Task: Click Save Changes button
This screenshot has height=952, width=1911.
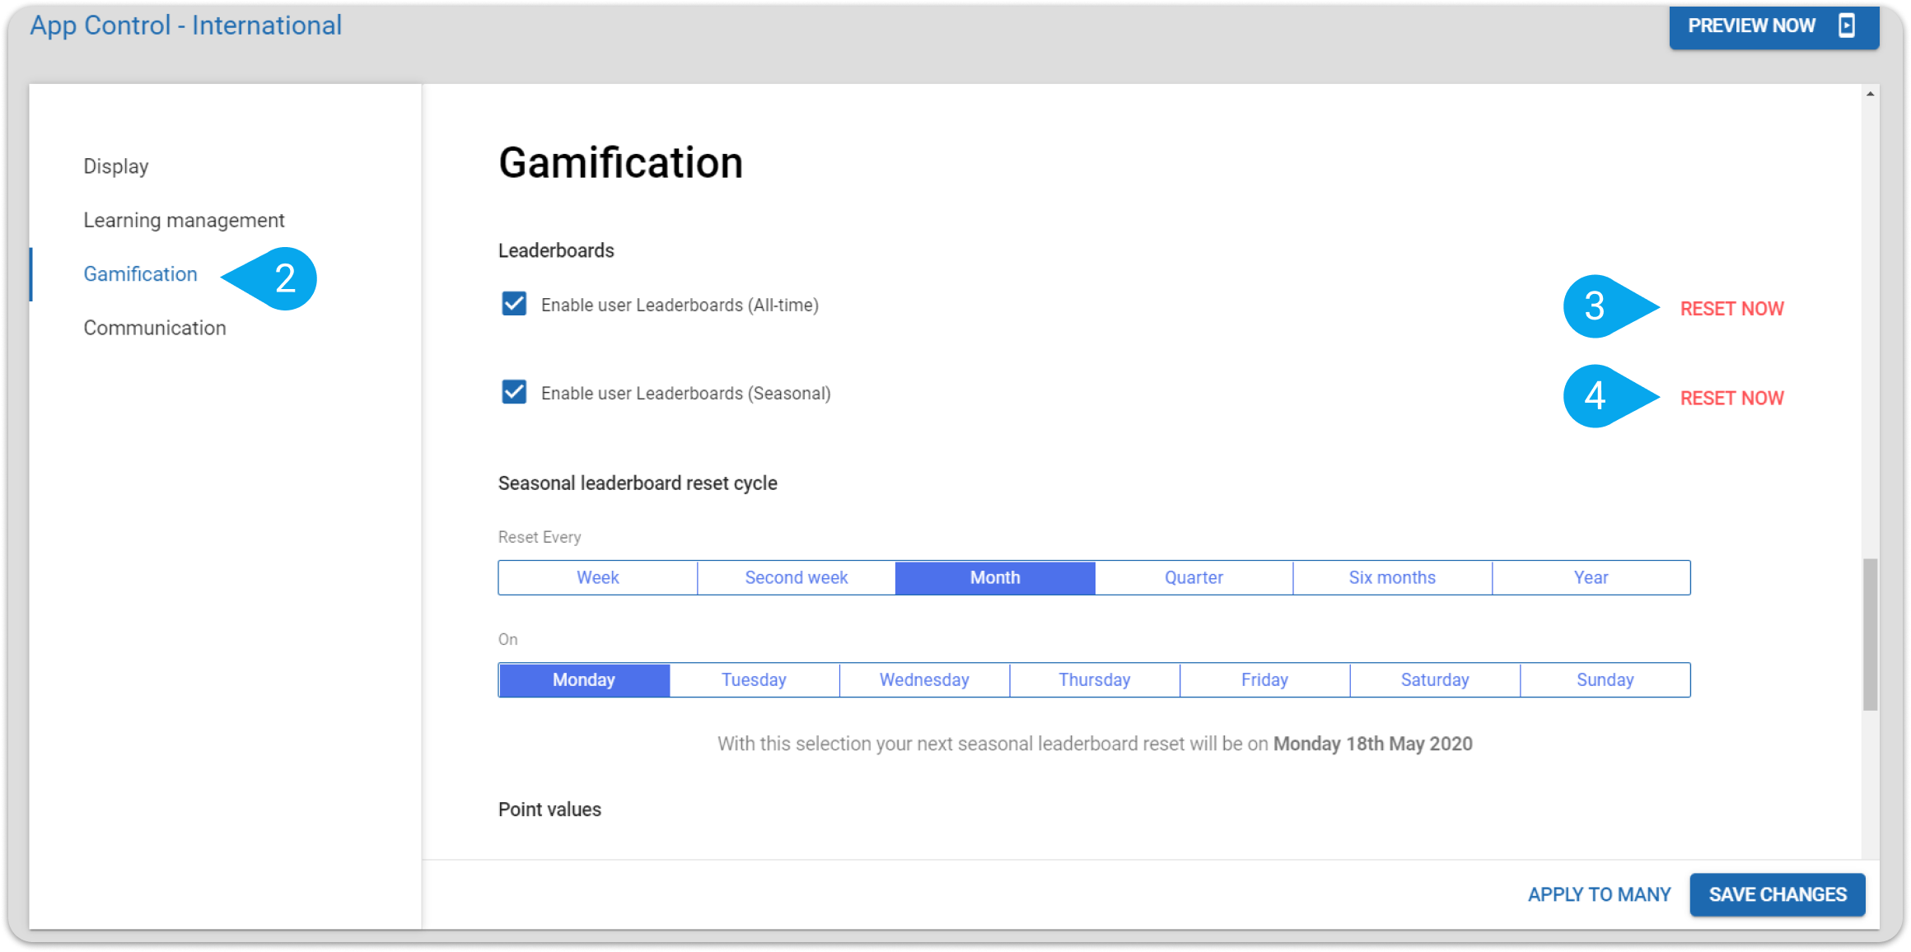Action: pyautogui.click(x=1778, y=894)
